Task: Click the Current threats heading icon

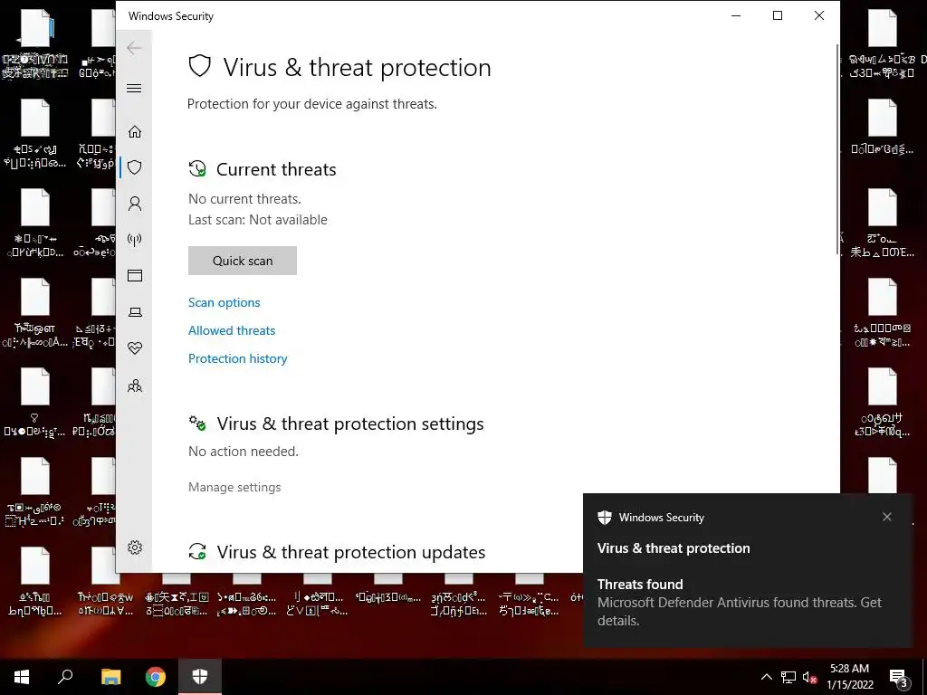Action: (x=197, y=169)
